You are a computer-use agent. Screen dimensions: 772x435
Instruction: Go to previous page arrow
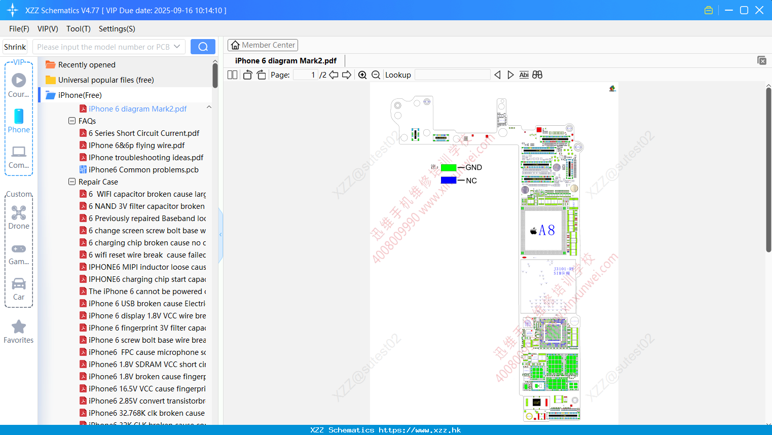pos(334,75)
